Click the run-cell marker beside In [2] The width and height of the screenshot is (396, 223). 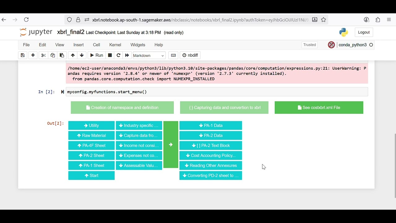62,92
